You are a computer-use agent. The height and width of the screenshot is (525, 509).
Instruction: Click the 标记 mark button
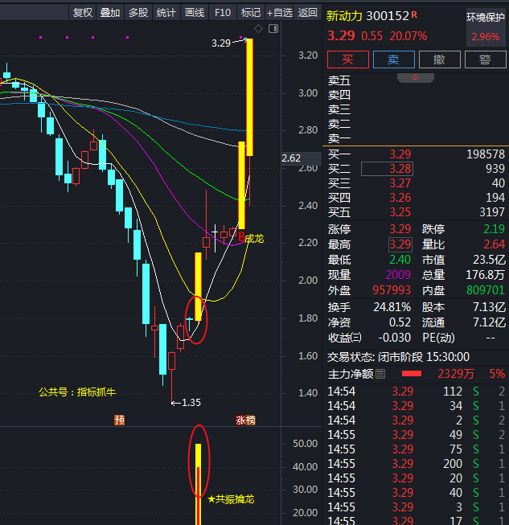tap(251, 12)
